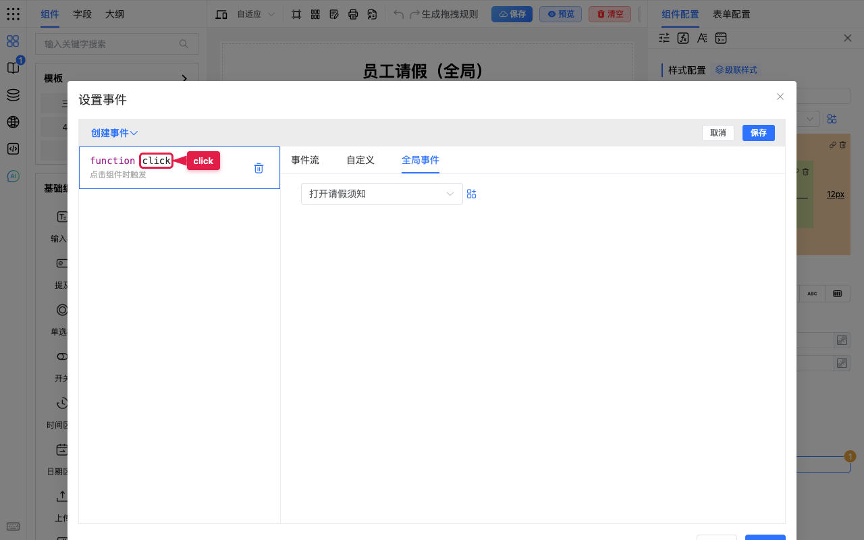This screenshot has height=540, width=864.
Task: Open the apps grid menu icon
Action: 13,13
